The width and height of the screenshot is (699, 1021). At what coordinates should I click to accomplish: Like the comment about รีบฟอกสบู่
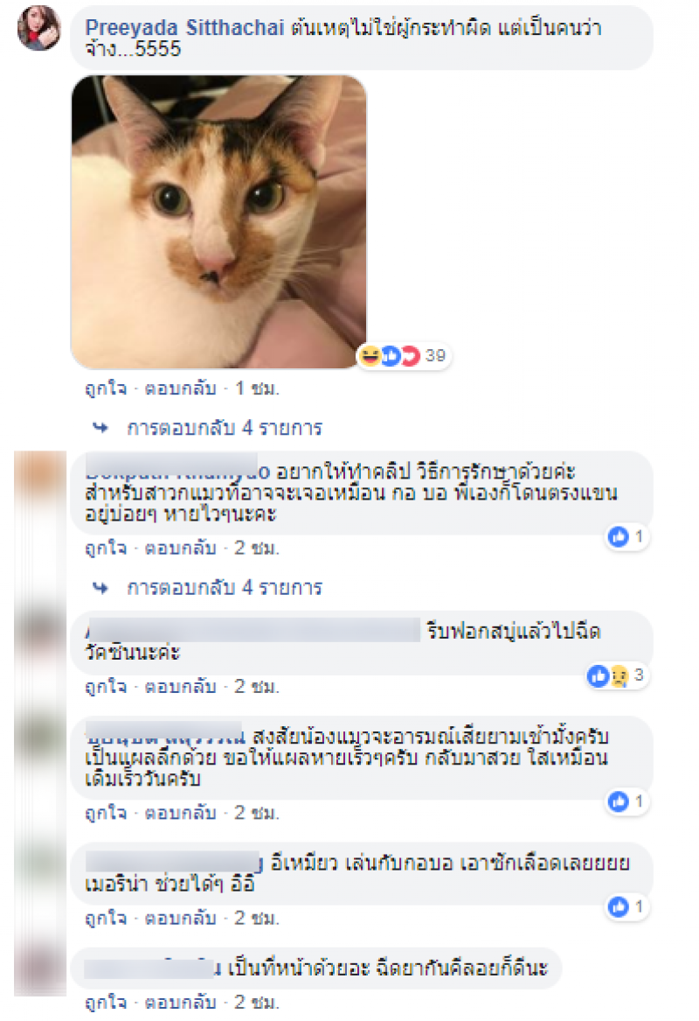click(106, 686)
